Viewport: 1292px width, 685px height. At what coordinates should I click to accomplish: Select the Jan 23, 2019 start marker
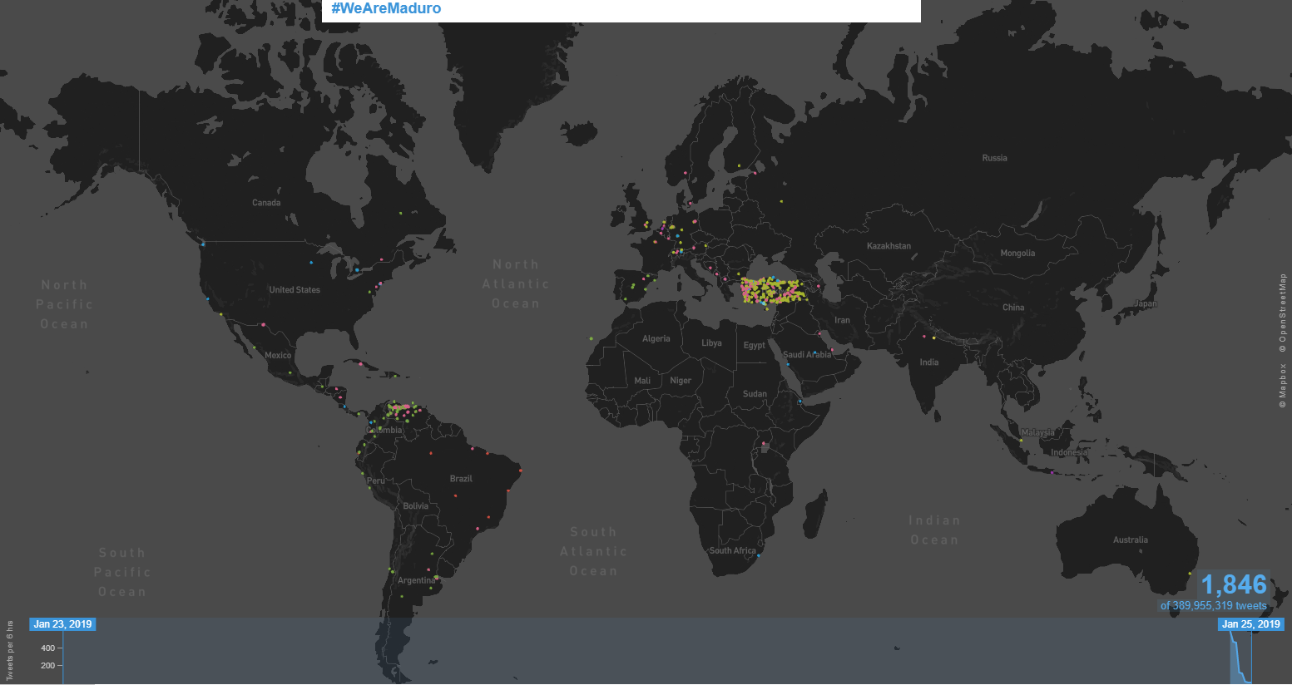pos(62,624)
